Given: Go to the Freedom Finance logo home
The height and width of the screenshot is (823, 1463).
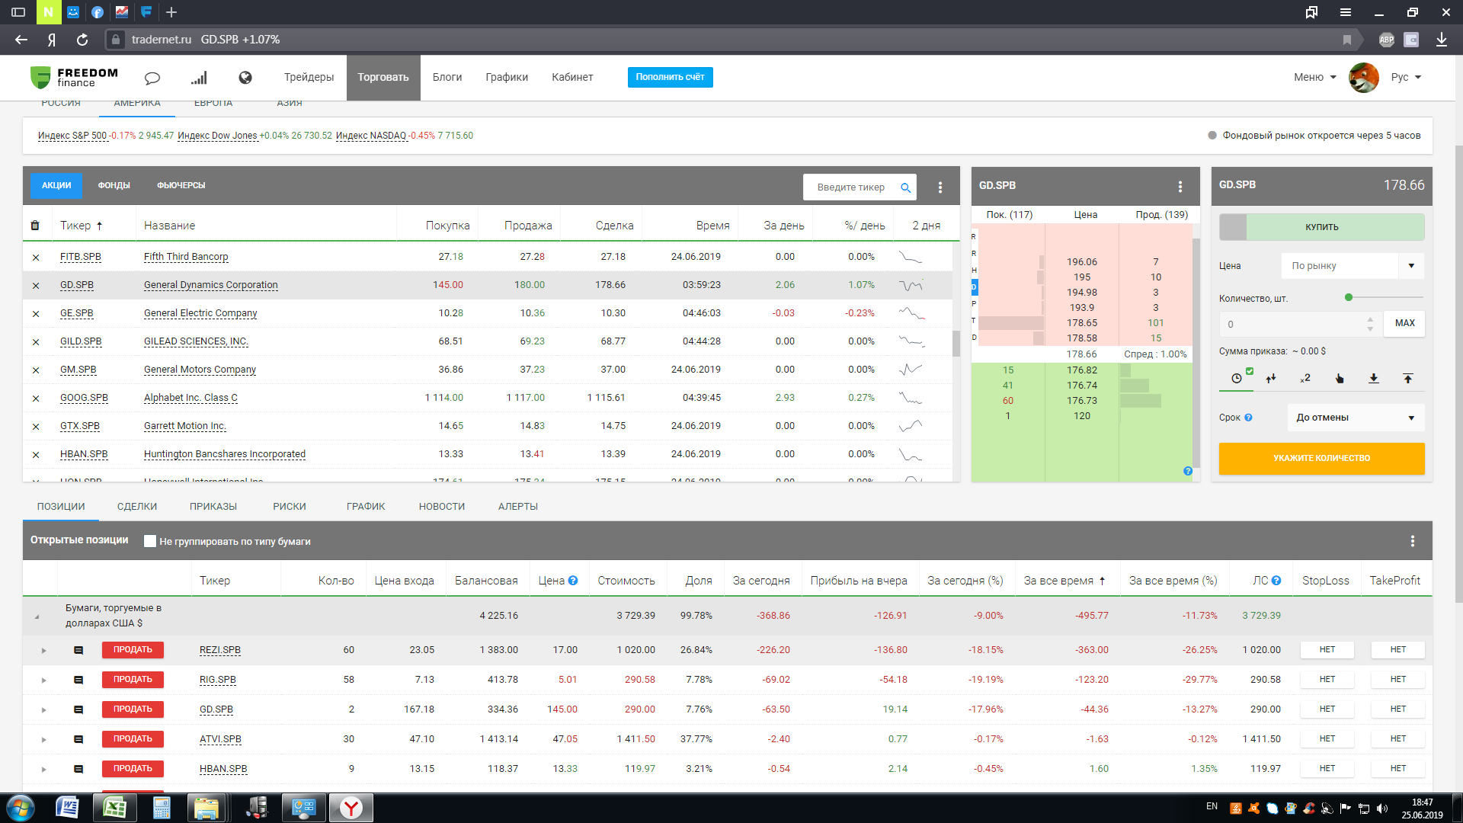Looking at the screenshot, I should 74,77.
